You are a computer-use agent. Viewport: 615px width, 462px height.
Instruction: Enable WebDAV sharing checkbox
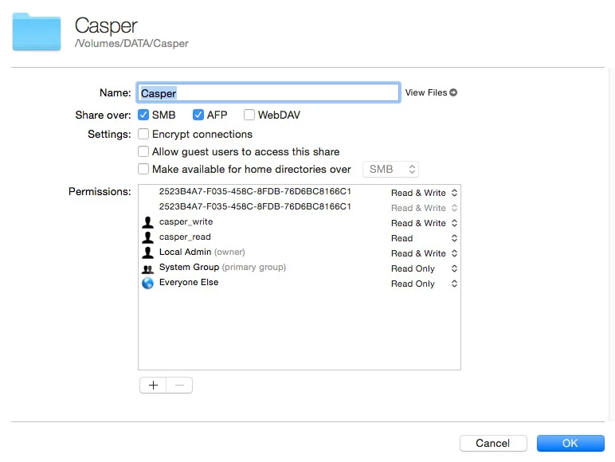coord(249,115)
